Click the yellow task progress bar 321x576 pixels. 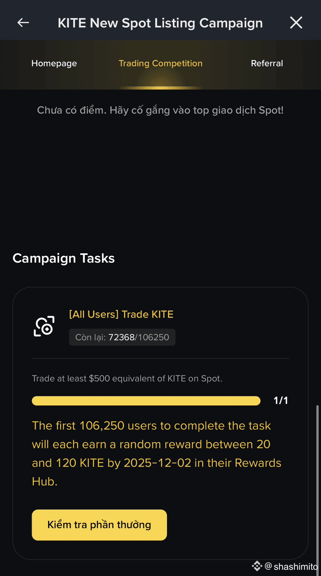click(146, 401)
